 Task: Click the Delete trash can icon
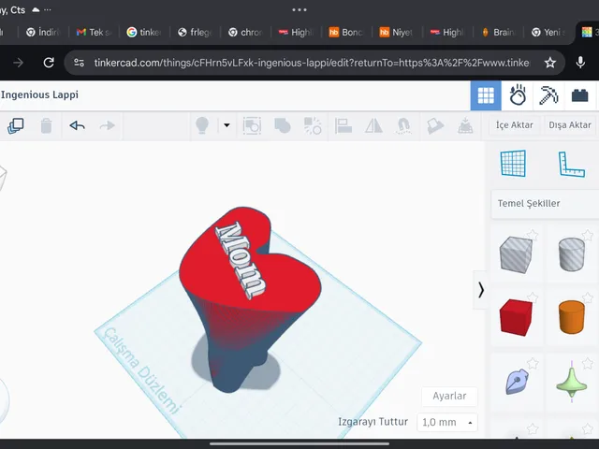click(x=46, y=125)
